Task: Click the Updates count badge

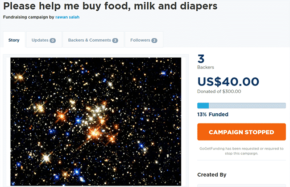Action: pyautogui.click(x=53, y=40)
